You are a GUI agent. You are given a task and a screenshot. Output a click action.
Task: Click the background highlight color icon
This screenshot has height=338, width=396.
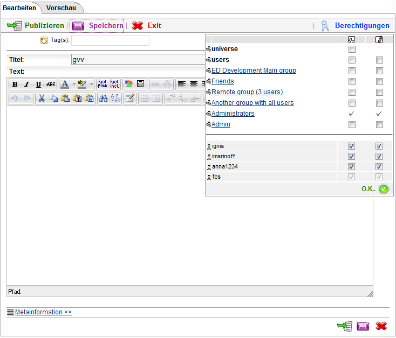pyautogui.click(x=82, y=84)
